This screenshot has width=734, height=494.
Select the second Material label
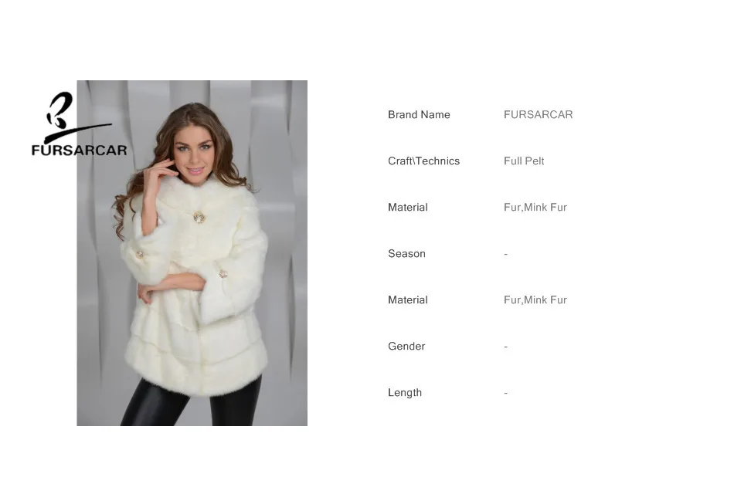[408, 299]
